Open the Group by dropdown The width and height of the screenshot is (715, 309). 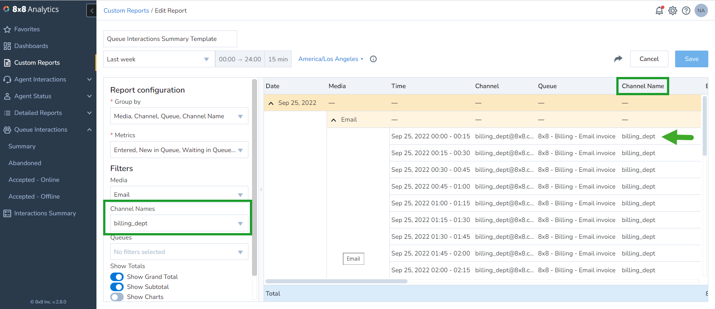(179, 116)
